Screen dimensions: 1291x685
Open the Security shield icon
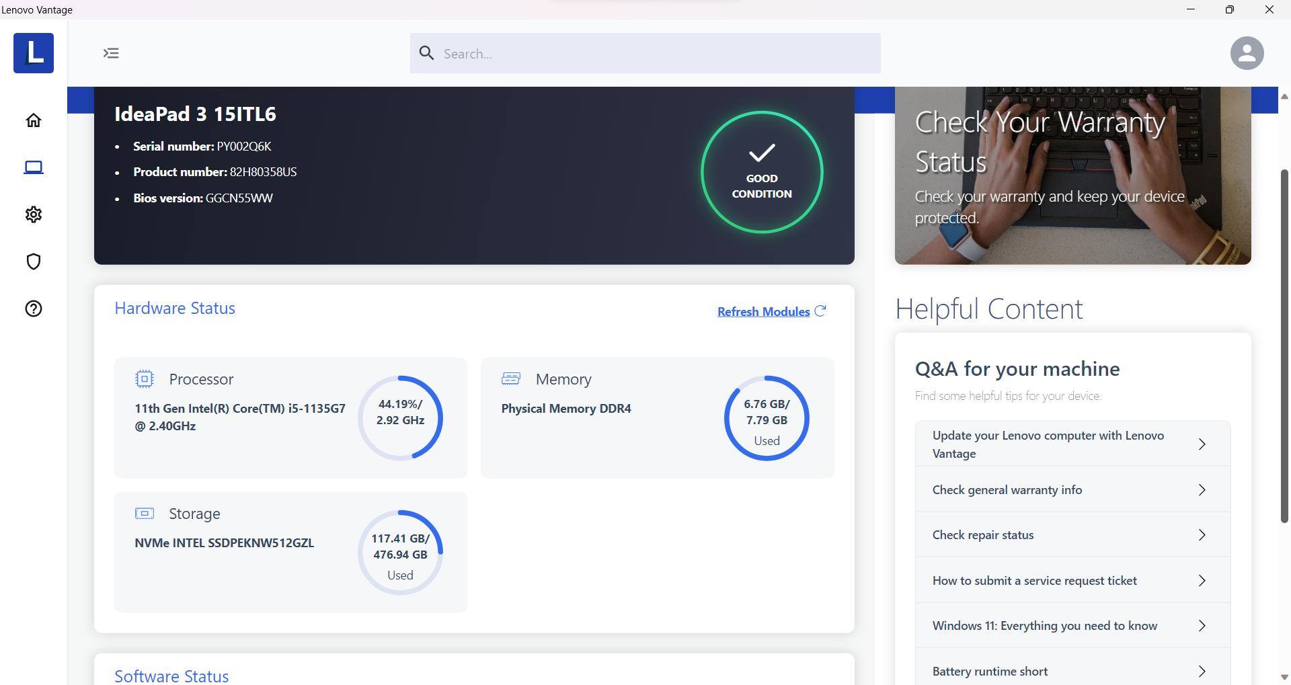tap(34, 261)
